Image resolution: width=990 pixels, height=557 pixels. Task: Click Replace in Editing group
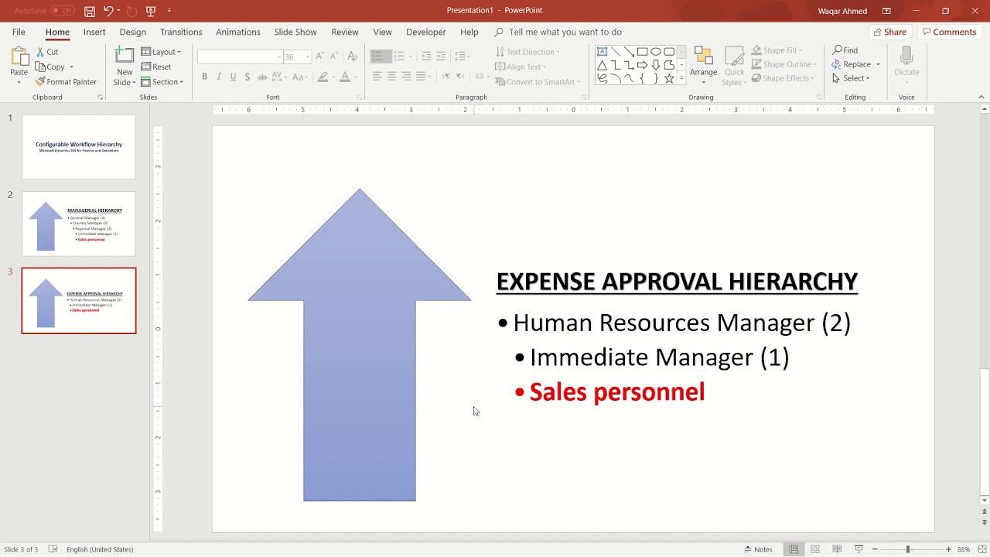click(x=851, y=64)
